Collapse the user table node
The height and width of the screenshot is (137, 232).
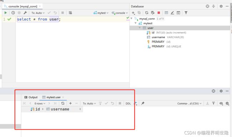tap(140, 28)
